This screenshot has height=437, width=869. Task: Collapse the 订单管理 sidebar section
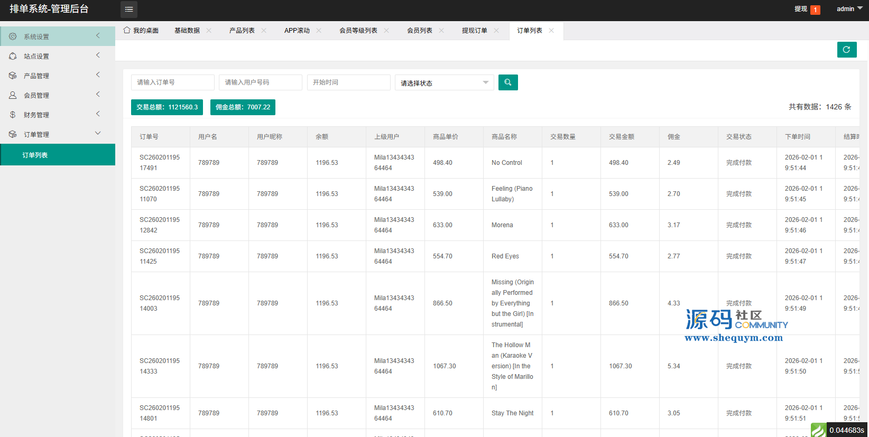tap(57, 134)
